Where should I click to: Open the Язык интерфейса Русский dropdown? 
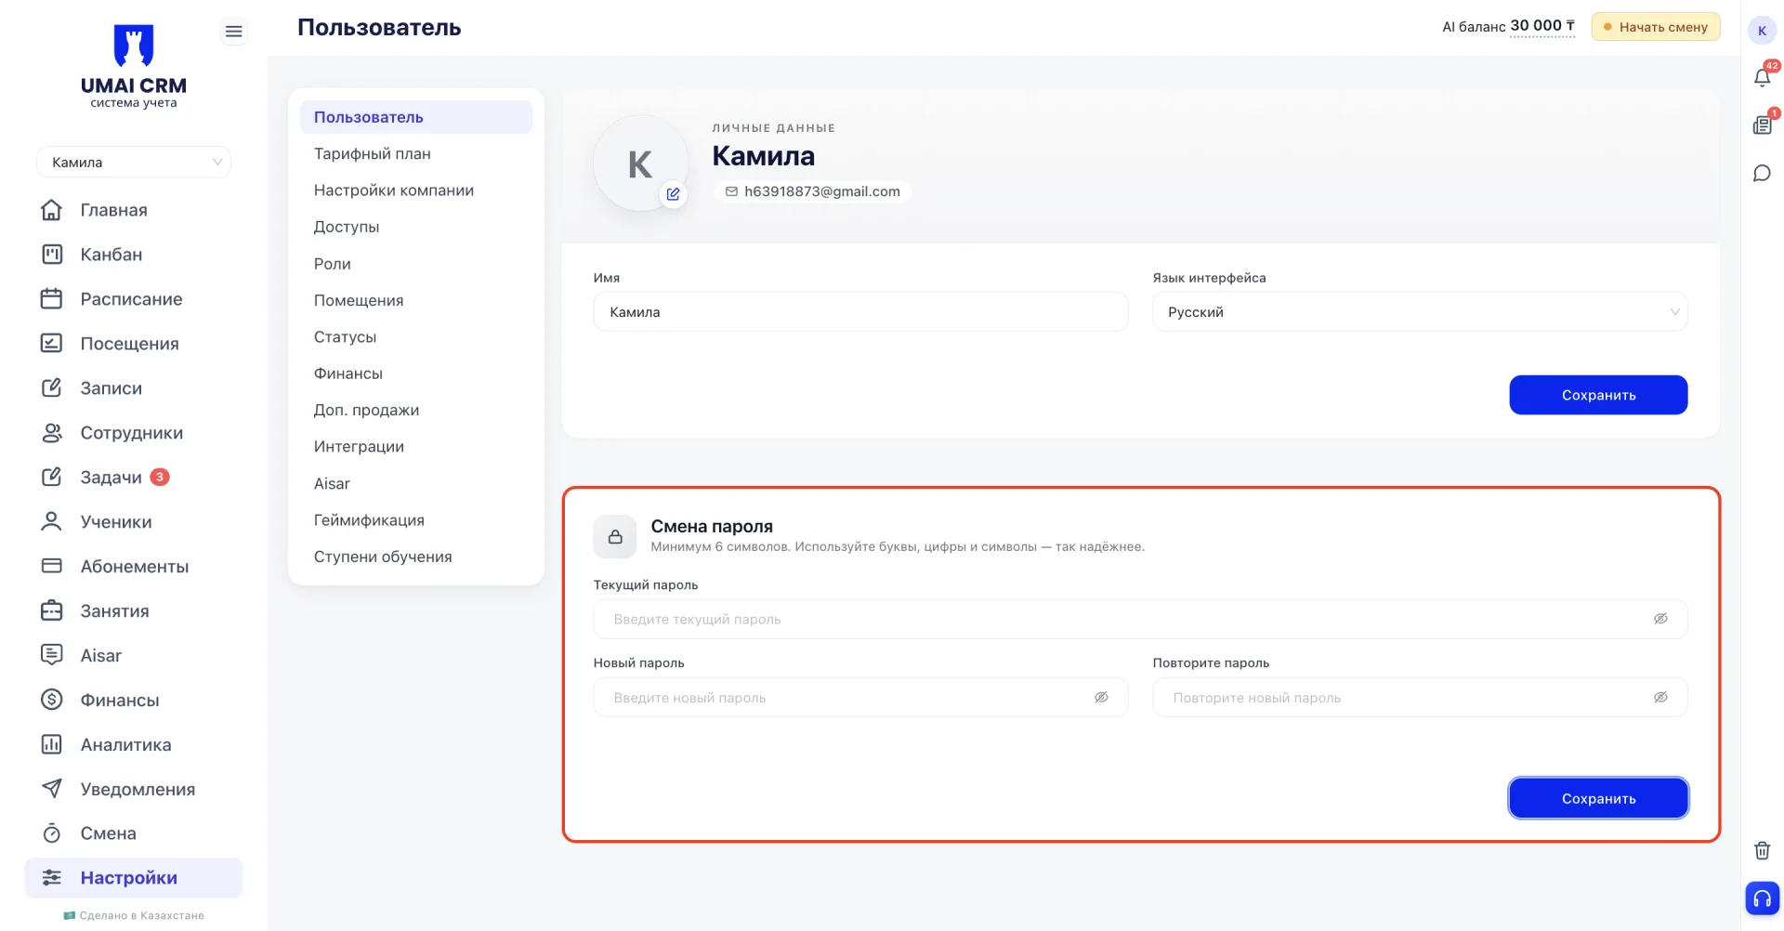(x=1420, y=312)
